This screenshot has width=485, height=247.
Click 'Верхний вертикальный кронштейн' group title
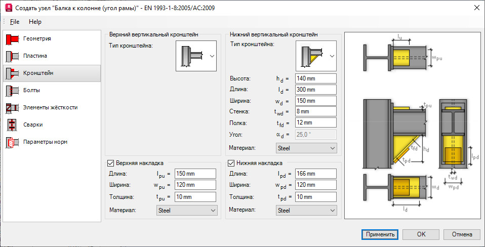154,34
